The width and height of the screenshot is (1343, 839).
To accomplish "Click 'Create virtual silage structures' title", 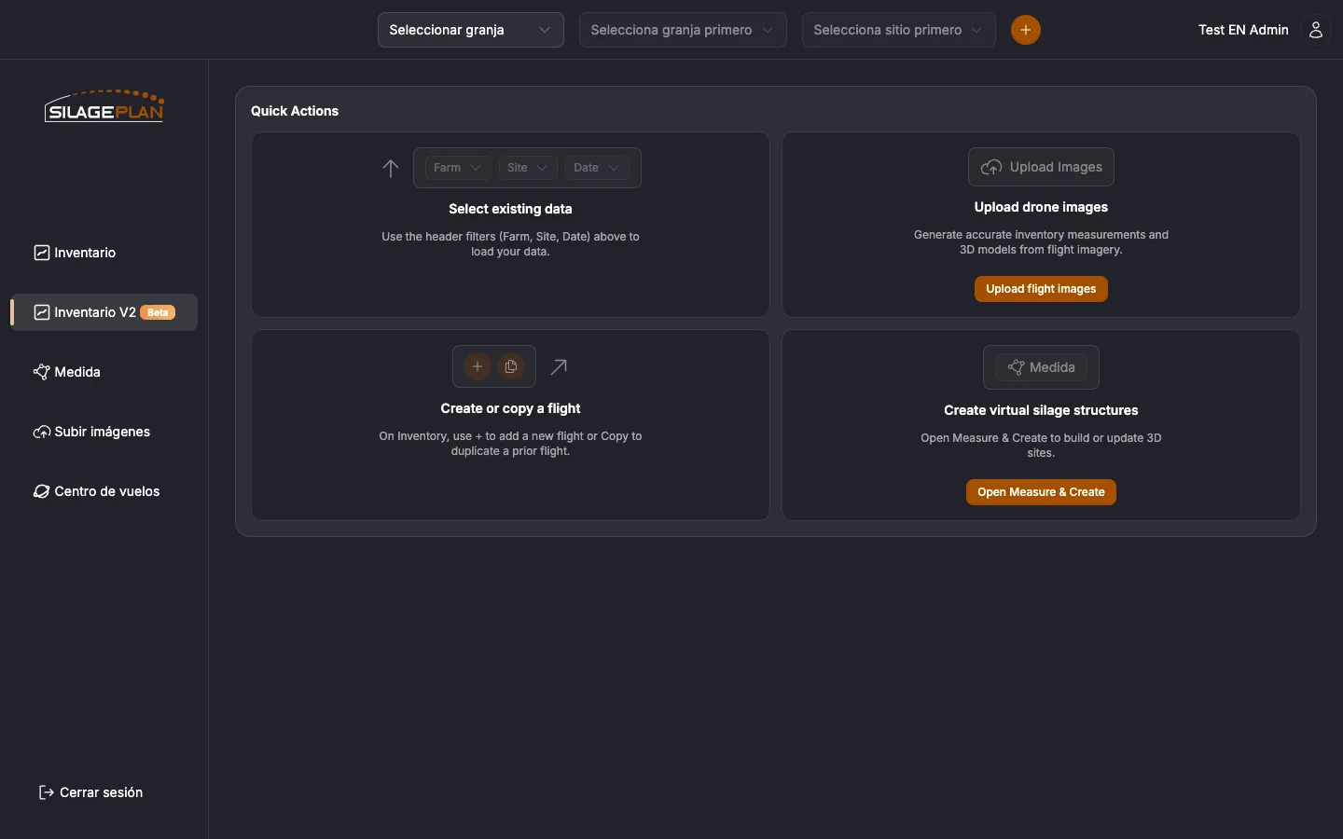I will (x=1041, y=410).
